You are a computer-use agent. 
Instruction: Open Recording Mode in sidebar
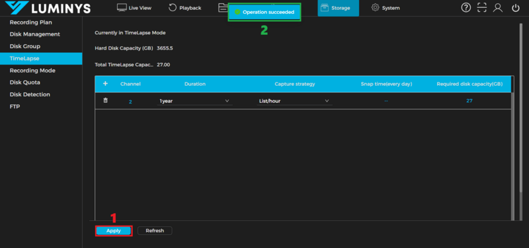[x=32, y=71]
